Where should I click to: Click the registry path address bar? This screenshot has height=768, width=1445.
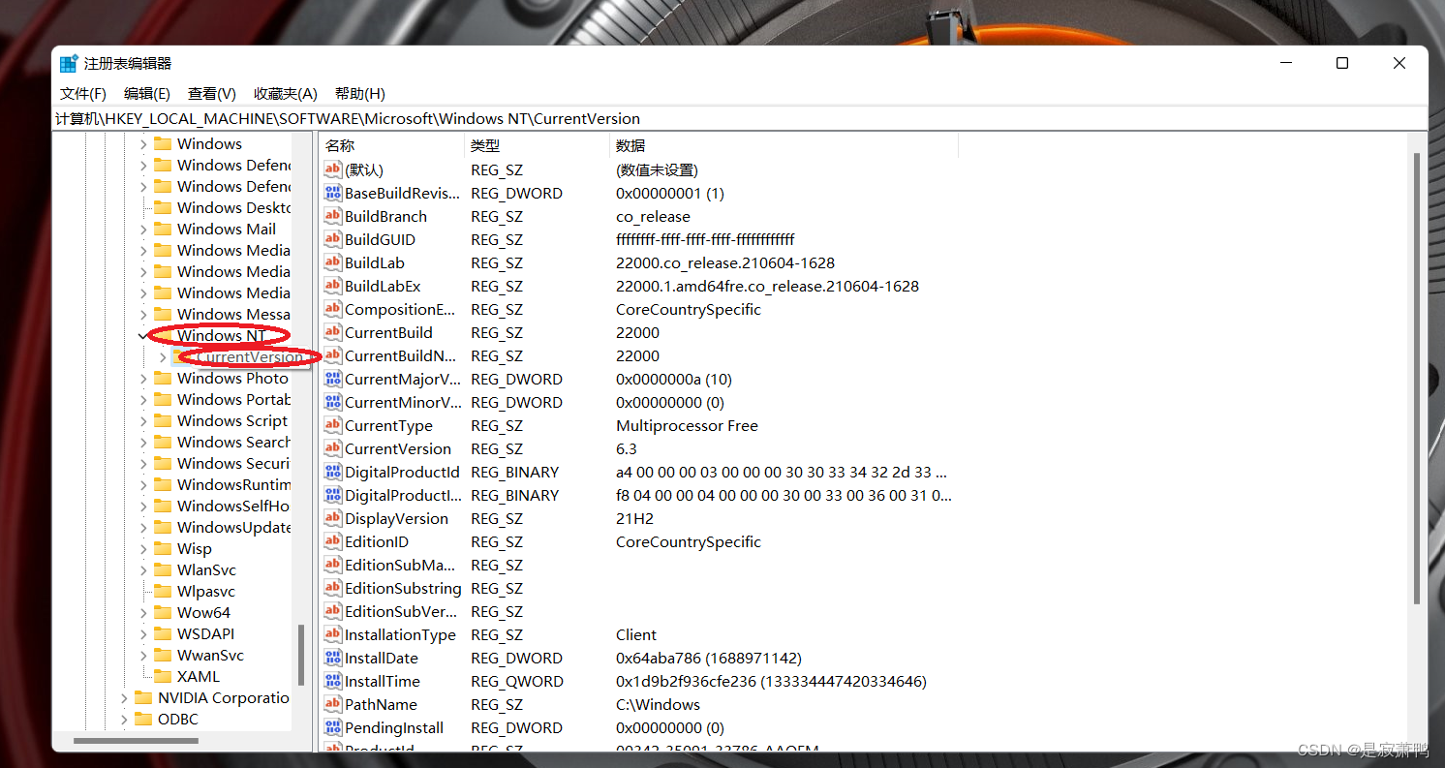[x=739, y=119]
